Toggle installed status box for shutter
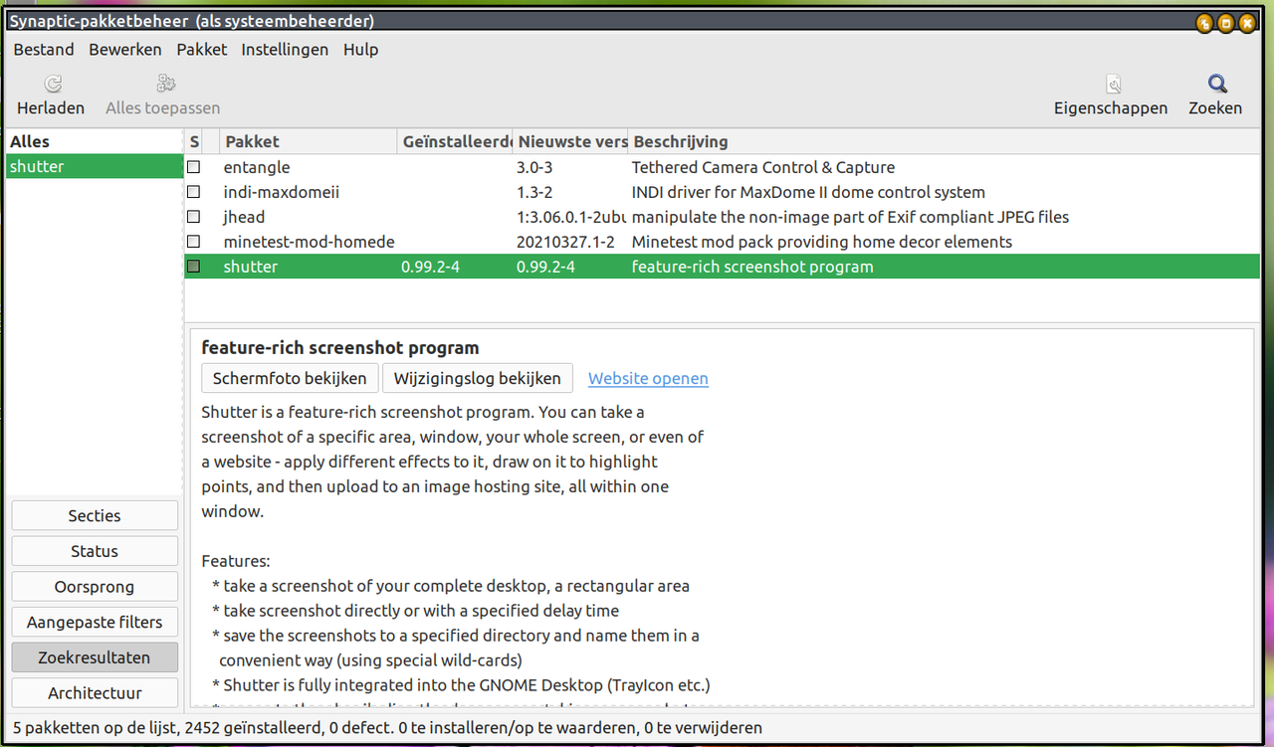The image size is (1274, 747). (194, 267)
